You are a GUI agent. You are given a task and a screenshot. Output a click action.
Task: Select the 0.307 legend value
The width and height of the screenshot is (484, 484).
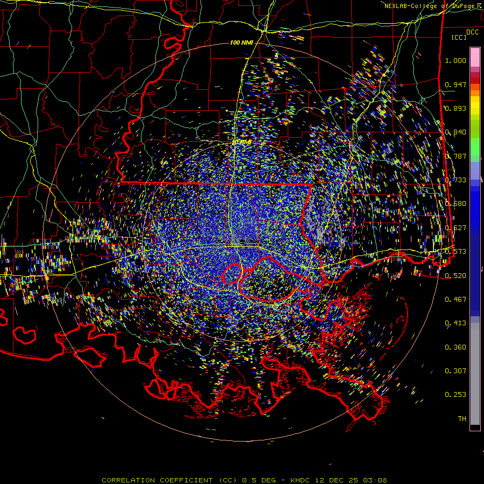(455, 371)
